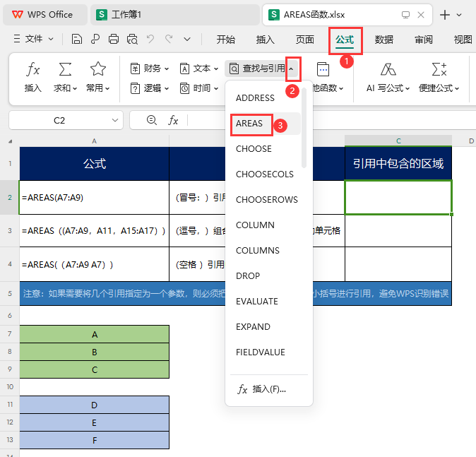Viewport: 476px width, 457px height.
Task: Choose CHOOSECOLS from the function list
Action: [x=263, y=174]
